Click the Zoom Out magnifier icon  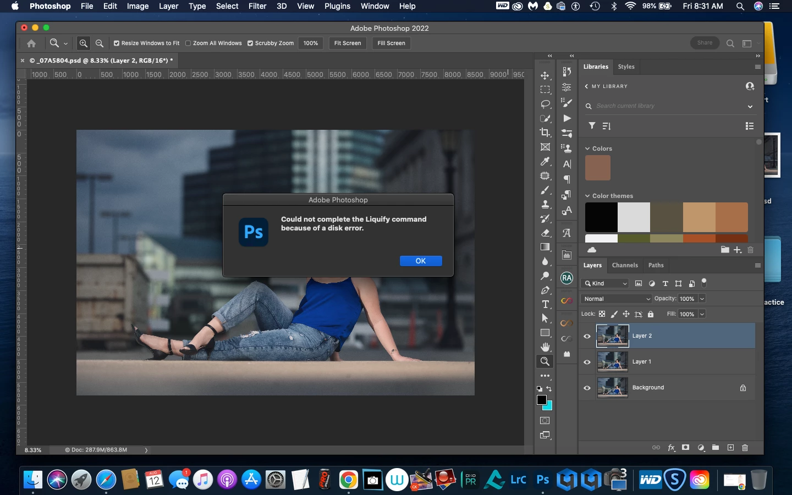point(100,43)
